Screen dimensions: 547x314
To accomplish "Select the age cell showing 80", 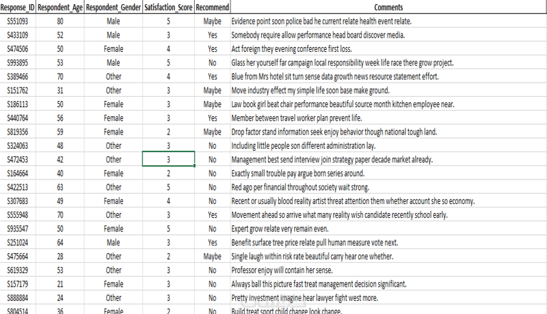I will (60, 21).
